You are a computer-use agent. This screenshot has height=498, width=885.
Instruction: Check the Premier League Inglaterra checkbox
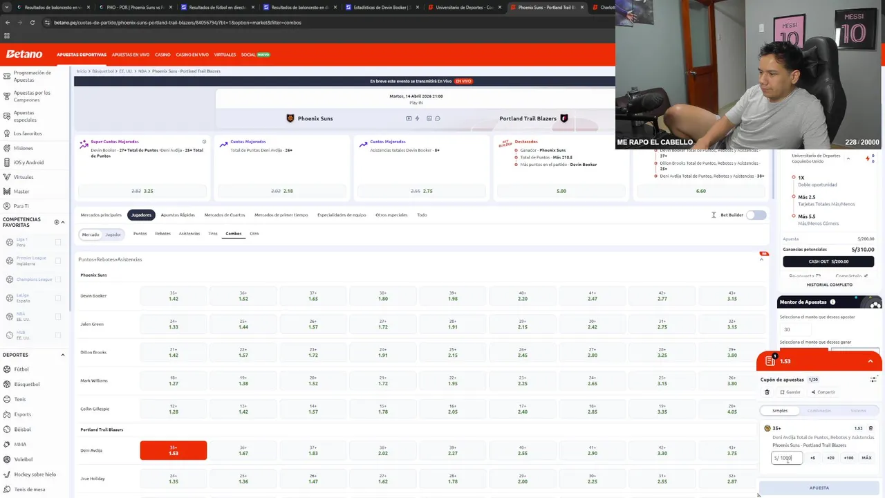tap(58, 261)
